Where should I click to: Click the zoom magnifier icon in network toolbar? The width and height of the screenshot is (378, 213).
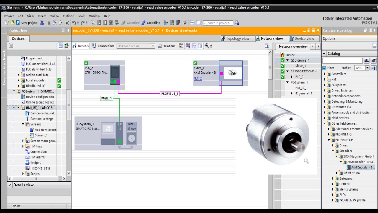tap(207, 46)
